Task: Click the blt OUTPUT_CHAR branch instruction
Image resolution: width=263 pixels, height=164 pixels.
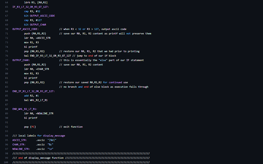Action: [x=35, y=24]
